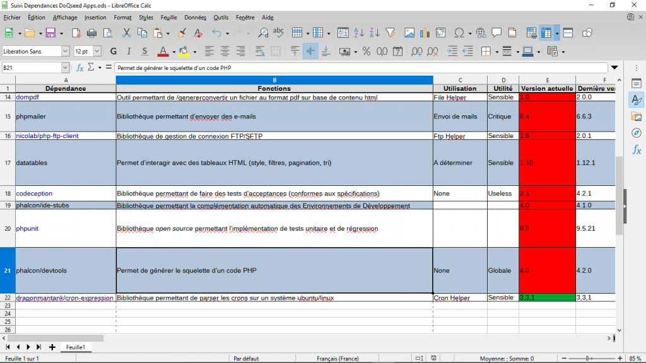Open the Name Box dropdown arrow
The height and width of the screenshot is (363, 646).
click(65, 67)
